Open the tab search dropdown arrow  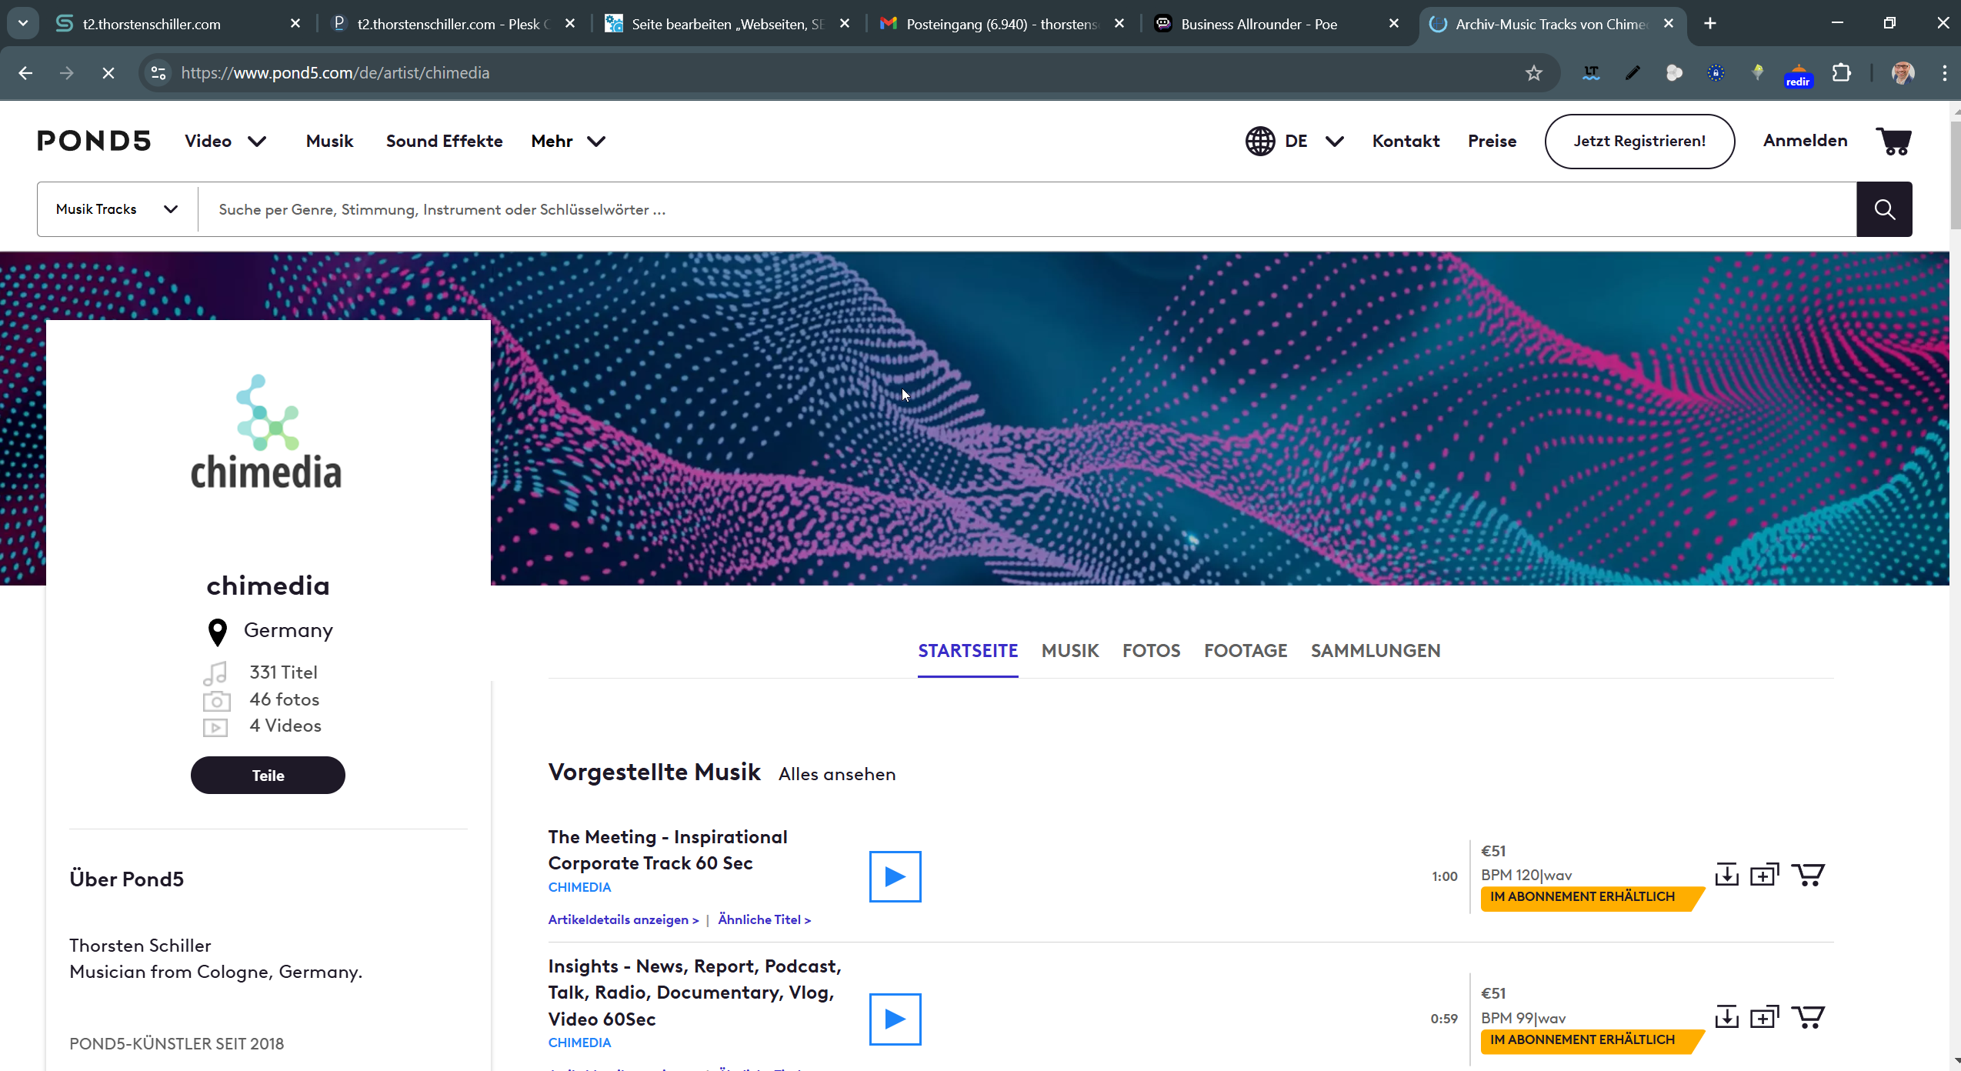click(23, 24)
